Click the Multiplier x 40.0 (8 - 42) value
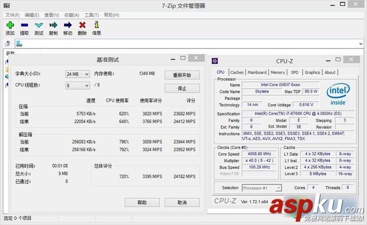Viewport: 367px width, 225px height. 259,160
